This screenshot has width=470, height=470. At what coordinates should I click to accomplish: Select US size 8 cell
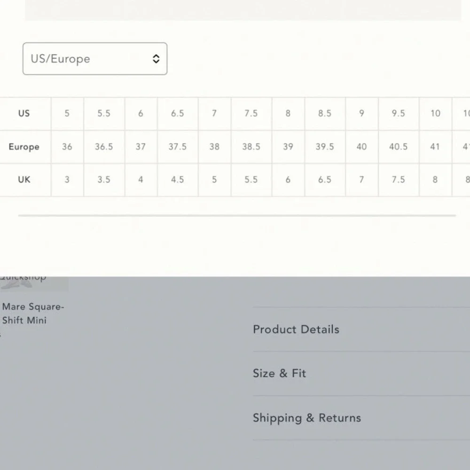289,114
